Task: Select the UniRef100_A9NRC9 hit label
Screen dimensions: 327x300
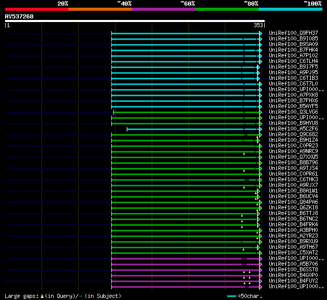Action: (x=293, y=152)
